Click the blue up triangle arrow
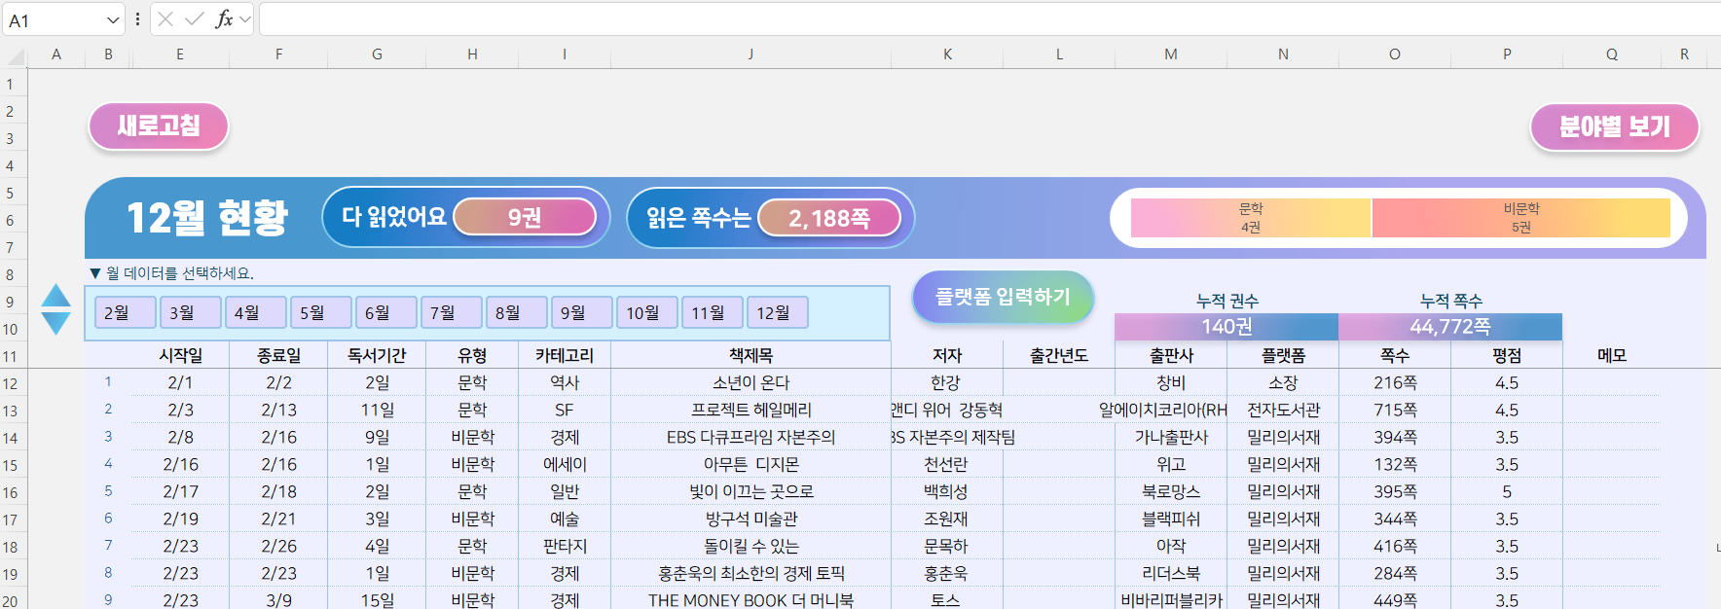 coord(56,297)
